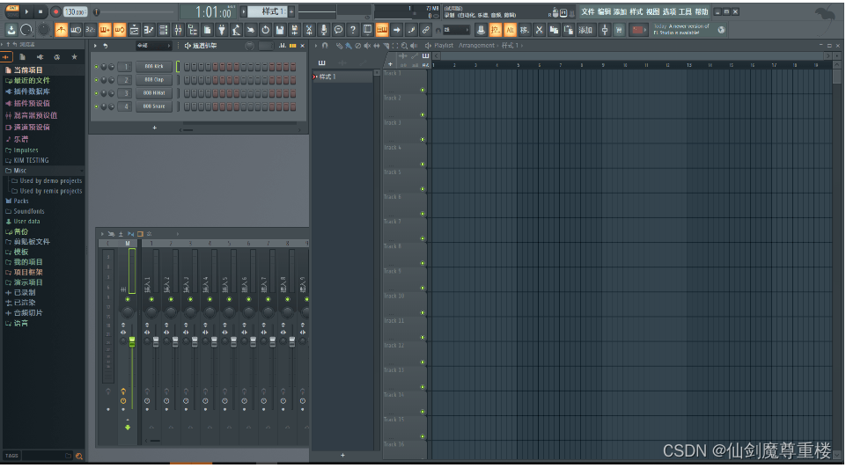Expand the 插件数据库 browser folder

click(x=32, y=91)
